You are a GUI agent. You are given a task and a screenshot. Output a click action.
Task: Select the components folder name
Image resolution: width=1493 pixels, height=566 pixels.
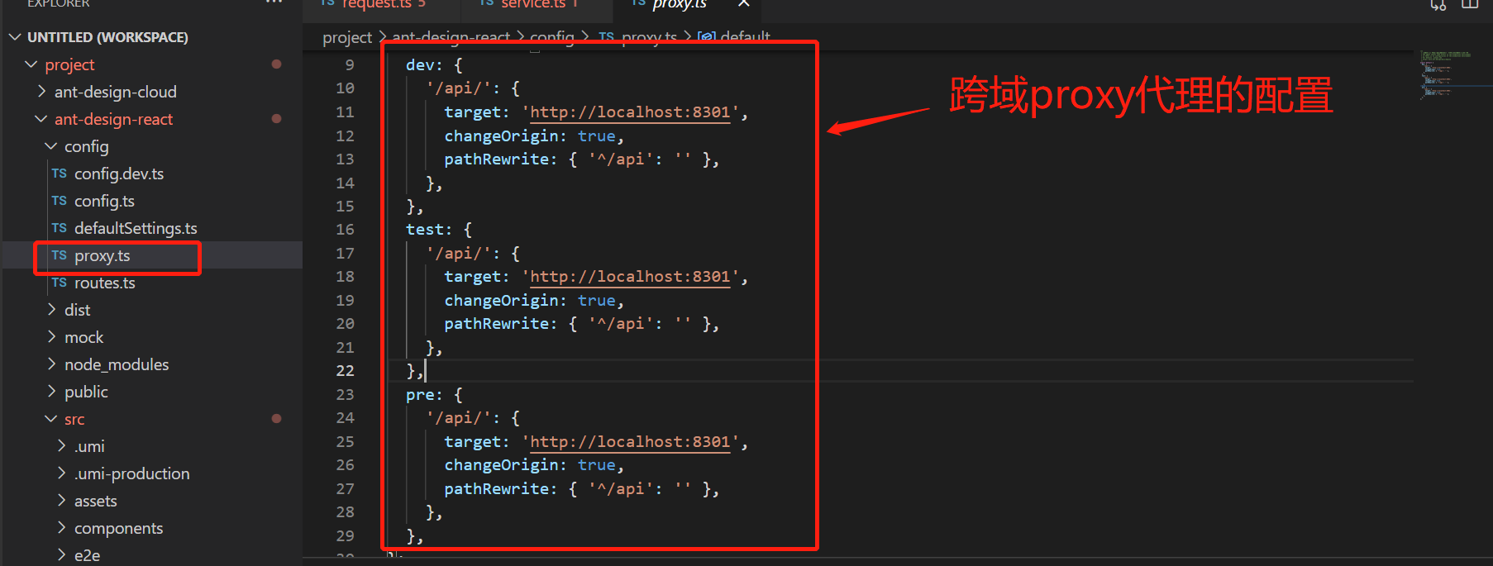tap(118, 528)
